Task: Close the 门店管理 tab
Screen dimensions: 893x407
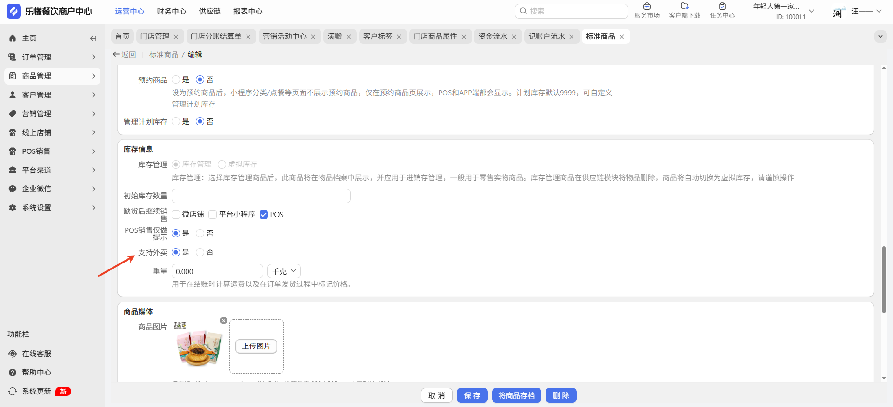Action: tap(176, 37)
